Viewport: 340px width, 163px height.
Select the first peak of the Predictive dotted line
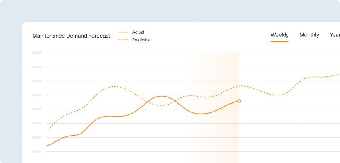pos(114,86)
